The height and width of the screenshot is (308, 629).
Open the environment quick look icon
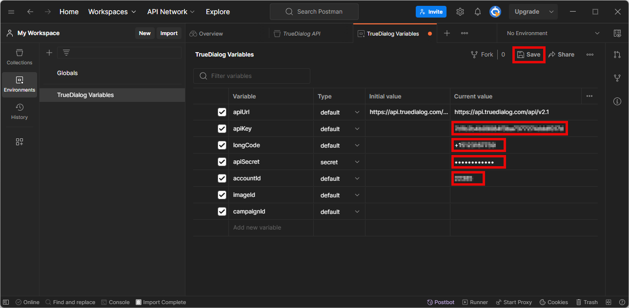[x=617, y=33]
